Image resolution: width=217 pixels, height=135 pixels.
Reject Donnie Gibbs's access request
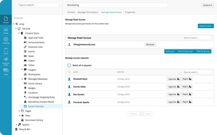(x=187, y=87)
